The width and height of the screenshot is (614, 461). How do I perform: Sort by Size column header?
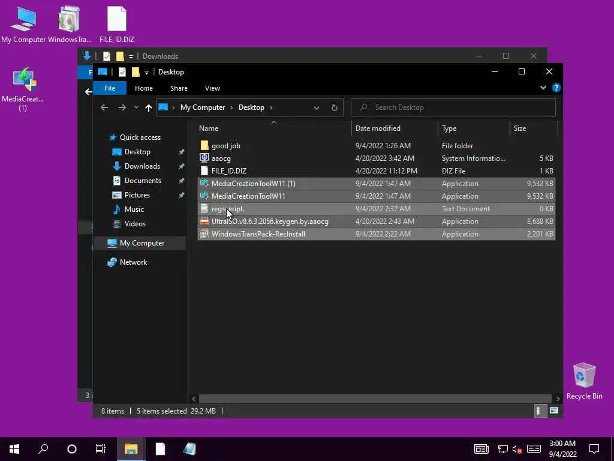click(x=533, y=128)
